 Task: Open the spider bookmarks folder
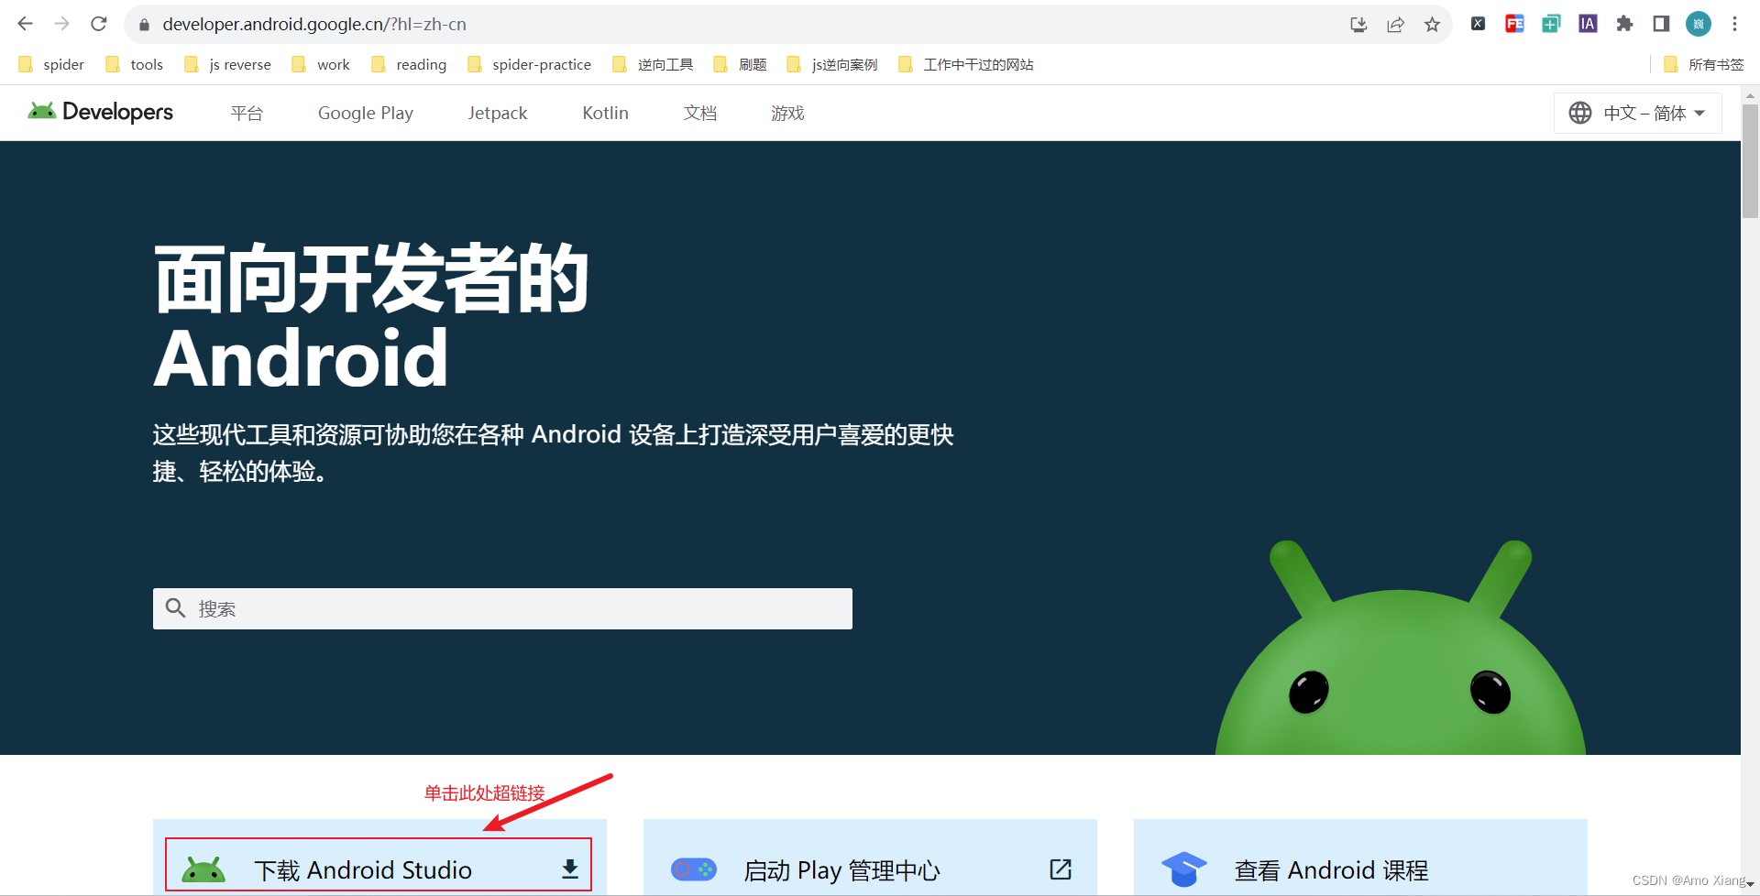51,64
